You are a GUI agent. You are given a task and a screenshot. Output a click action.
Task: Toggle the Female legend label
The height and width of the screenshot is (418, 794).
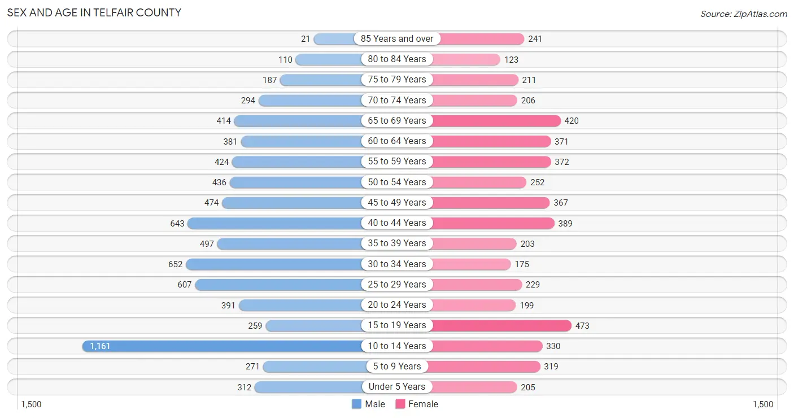(x=423, y=404)
